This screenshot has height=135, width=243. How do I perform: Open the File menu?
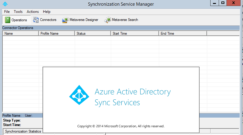point(7,12)
